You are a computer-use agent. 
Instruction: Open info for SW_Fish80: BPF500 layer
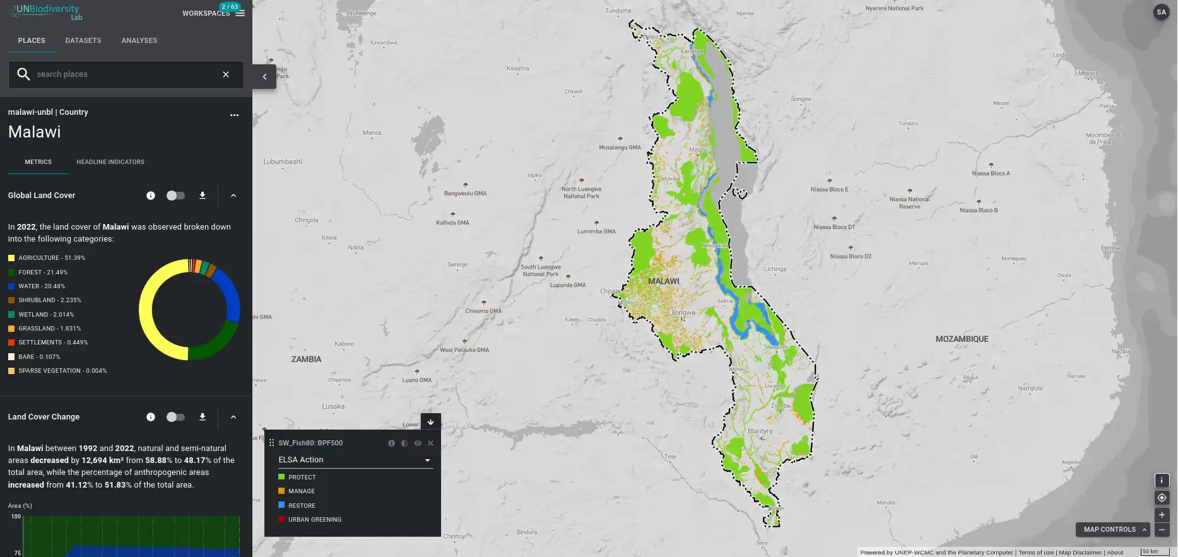click(x=391, y=443)
